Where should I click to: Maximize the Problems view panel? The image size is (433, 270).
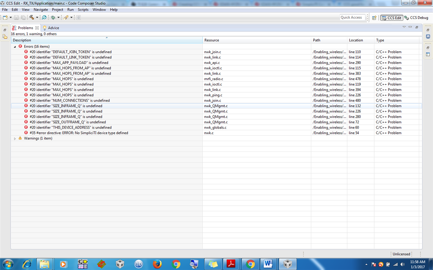[417, 27]
